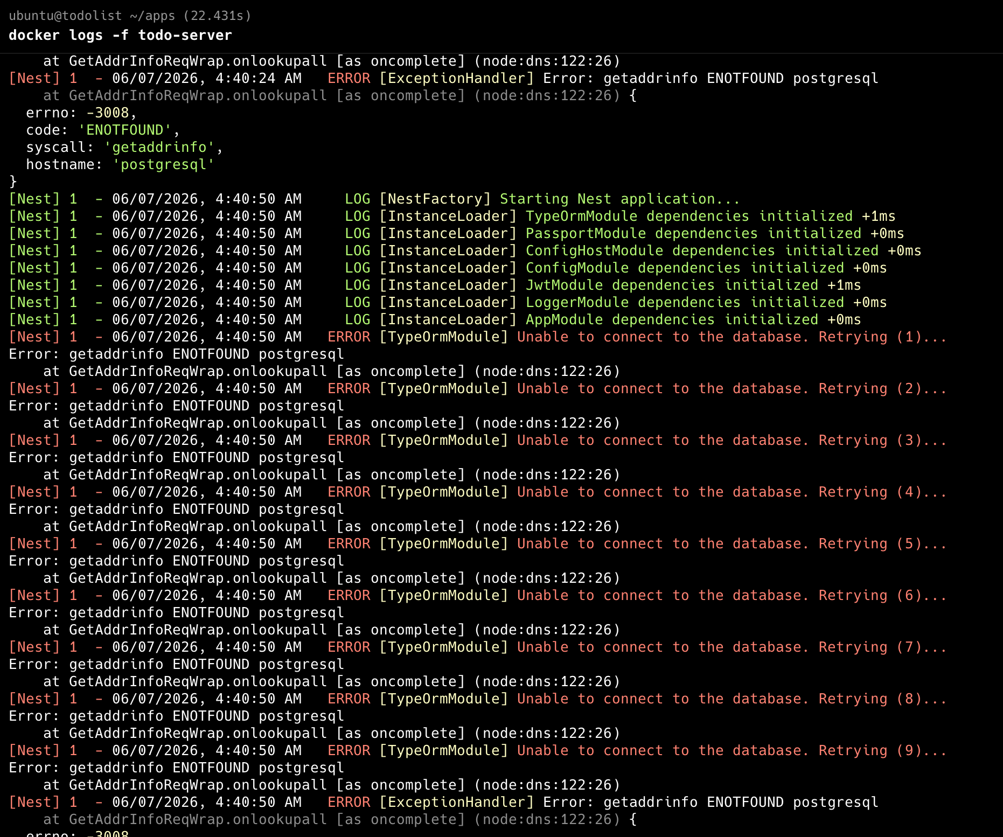Click the TypeOrmModule dependencies initialized +1ms line
Image resolution: width=1003 pixels, height=837 pixels.
pyautogui.click(x=452, y=216)
